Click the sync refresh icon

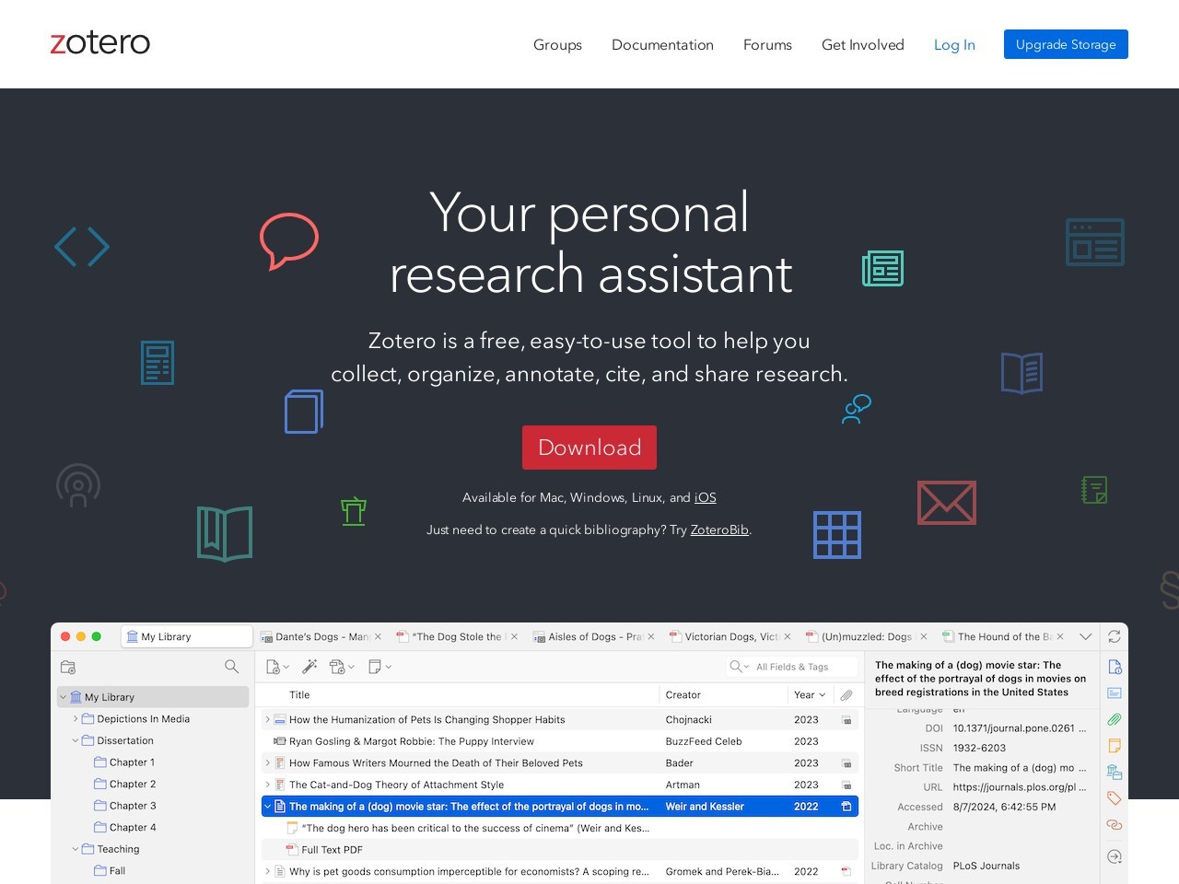pos(1114,636)
